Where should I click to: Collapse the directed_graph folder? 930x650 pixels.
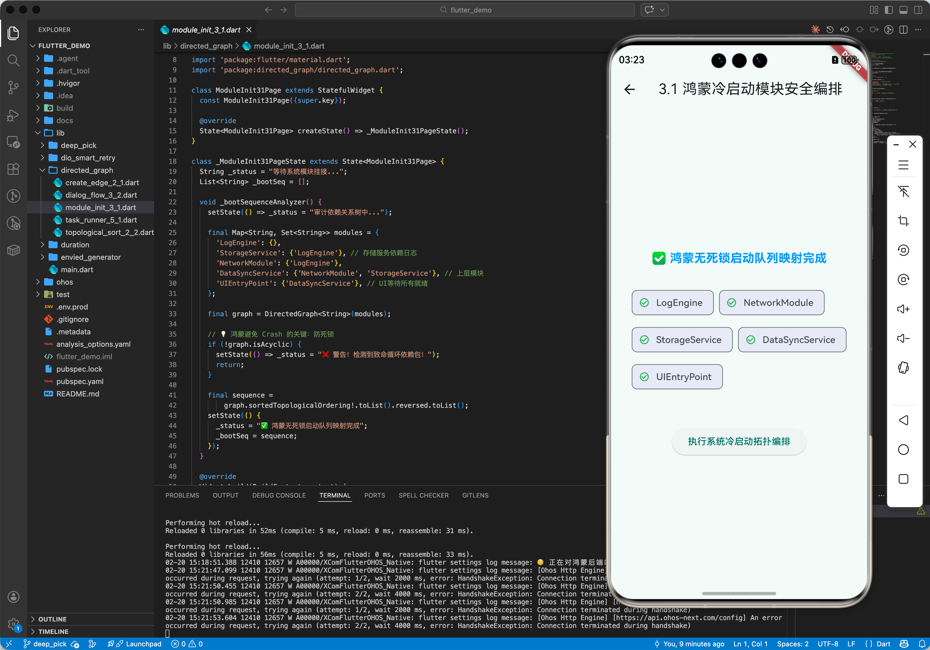pos(87,170)
